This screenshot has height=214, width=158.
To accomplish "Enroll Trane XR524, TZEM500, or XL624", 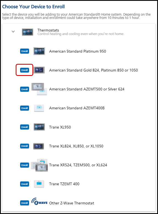I will coord(24,165).
